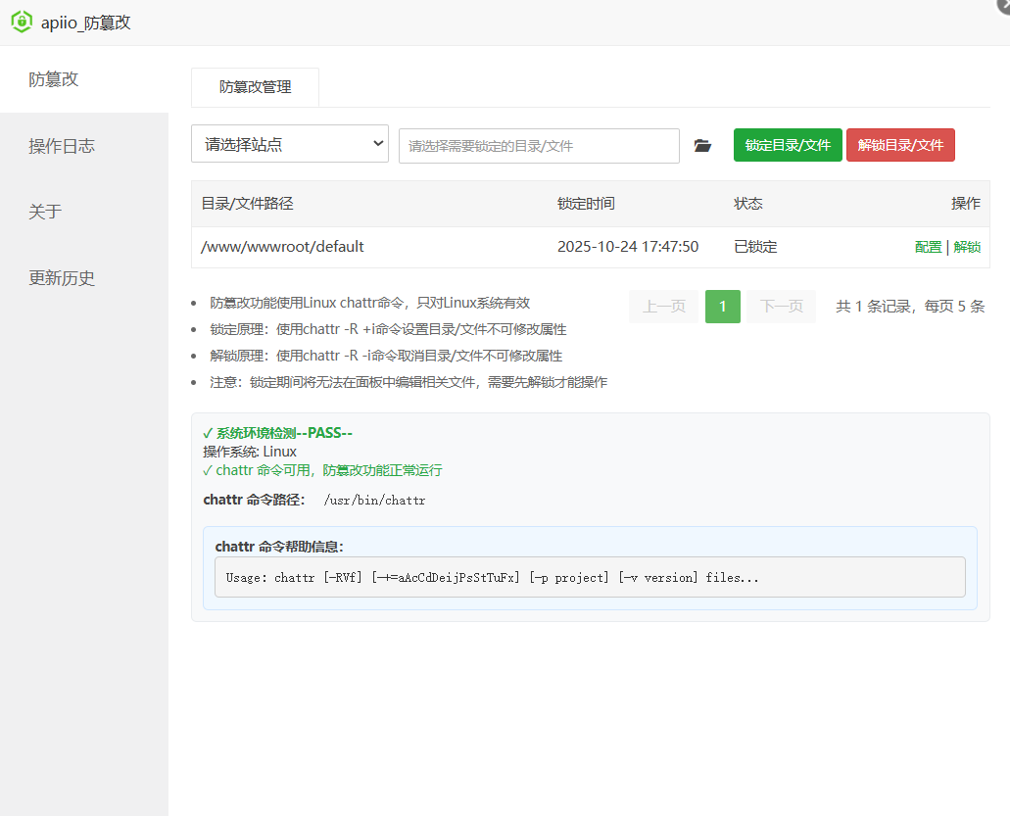1010x816 pixels.
Task: Click the green 锁定目录/文件 button
Action: coord(787,145)
